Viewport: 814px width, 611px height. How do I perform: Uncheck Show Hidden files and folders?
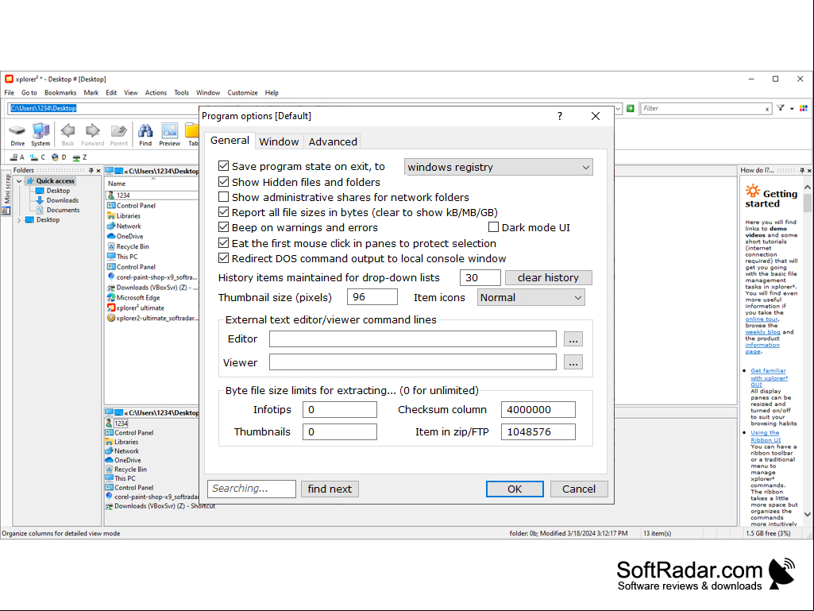pos(224,182)
